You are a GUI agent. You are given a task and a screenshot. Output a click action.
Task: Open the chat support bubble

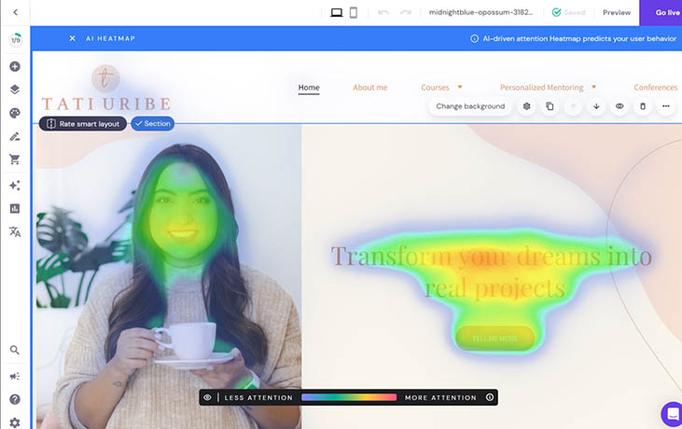(673, 414)
